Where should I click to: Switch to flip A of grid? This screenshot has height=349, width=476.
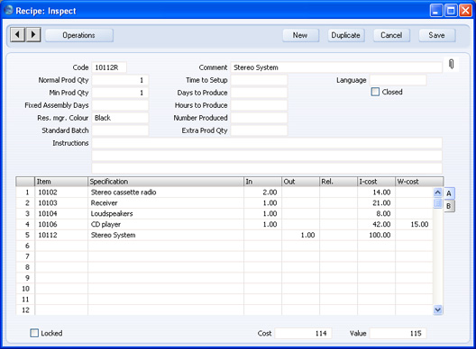point(449,193)
